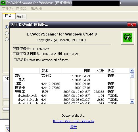Viewport: 138px width, 132px height.
Task: Select the second scan mode radio button
Action: pos(7,33)
